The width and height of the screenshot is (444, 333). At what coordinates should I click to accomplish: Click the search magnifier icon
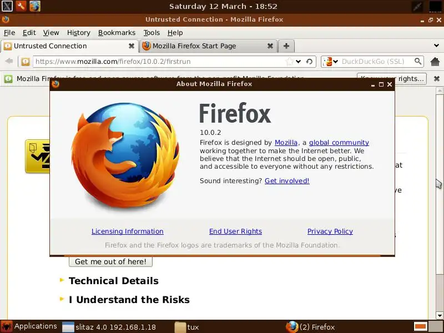coord(418,61)
